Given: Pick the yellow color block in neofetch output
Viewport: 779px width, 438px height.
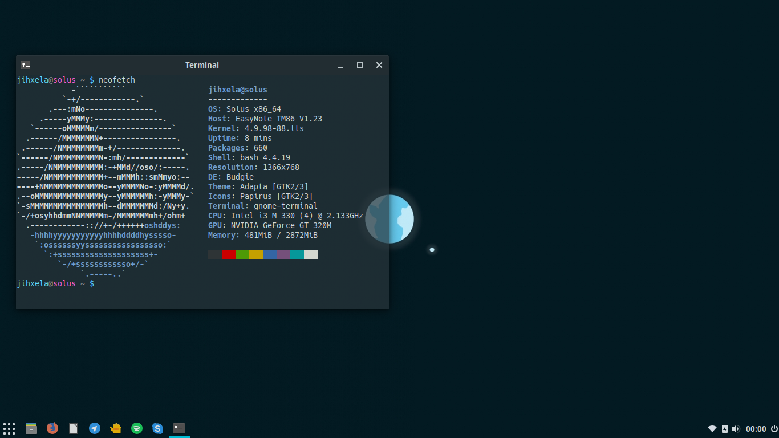Looking at the screenshot, I should coord(256,254).
